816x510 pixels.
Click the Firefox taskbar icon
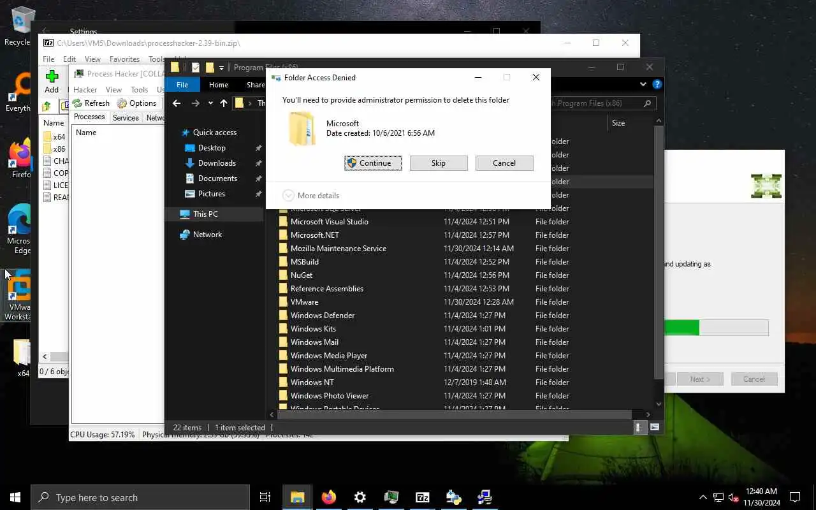329,497
